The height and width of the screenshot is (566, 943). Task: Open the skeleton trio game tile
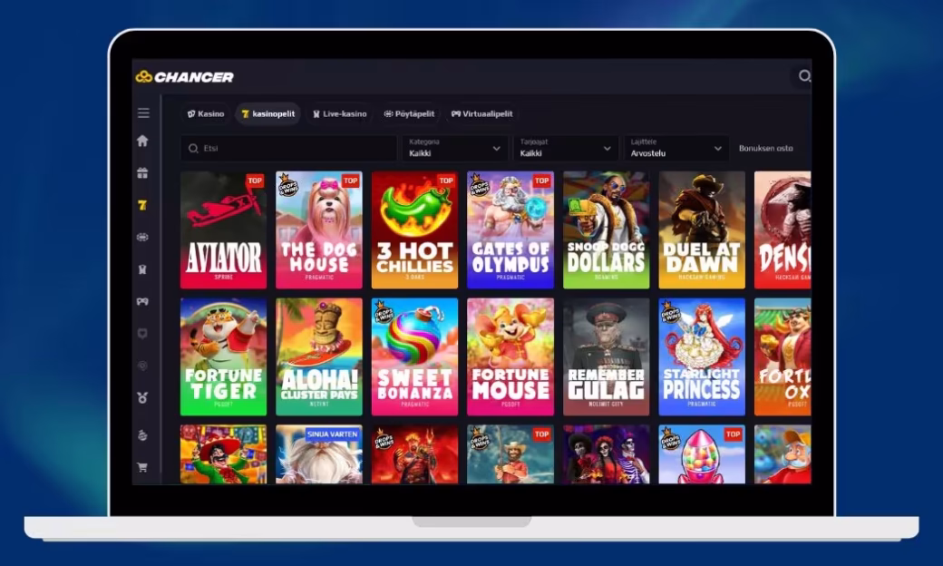click(607, 454)
